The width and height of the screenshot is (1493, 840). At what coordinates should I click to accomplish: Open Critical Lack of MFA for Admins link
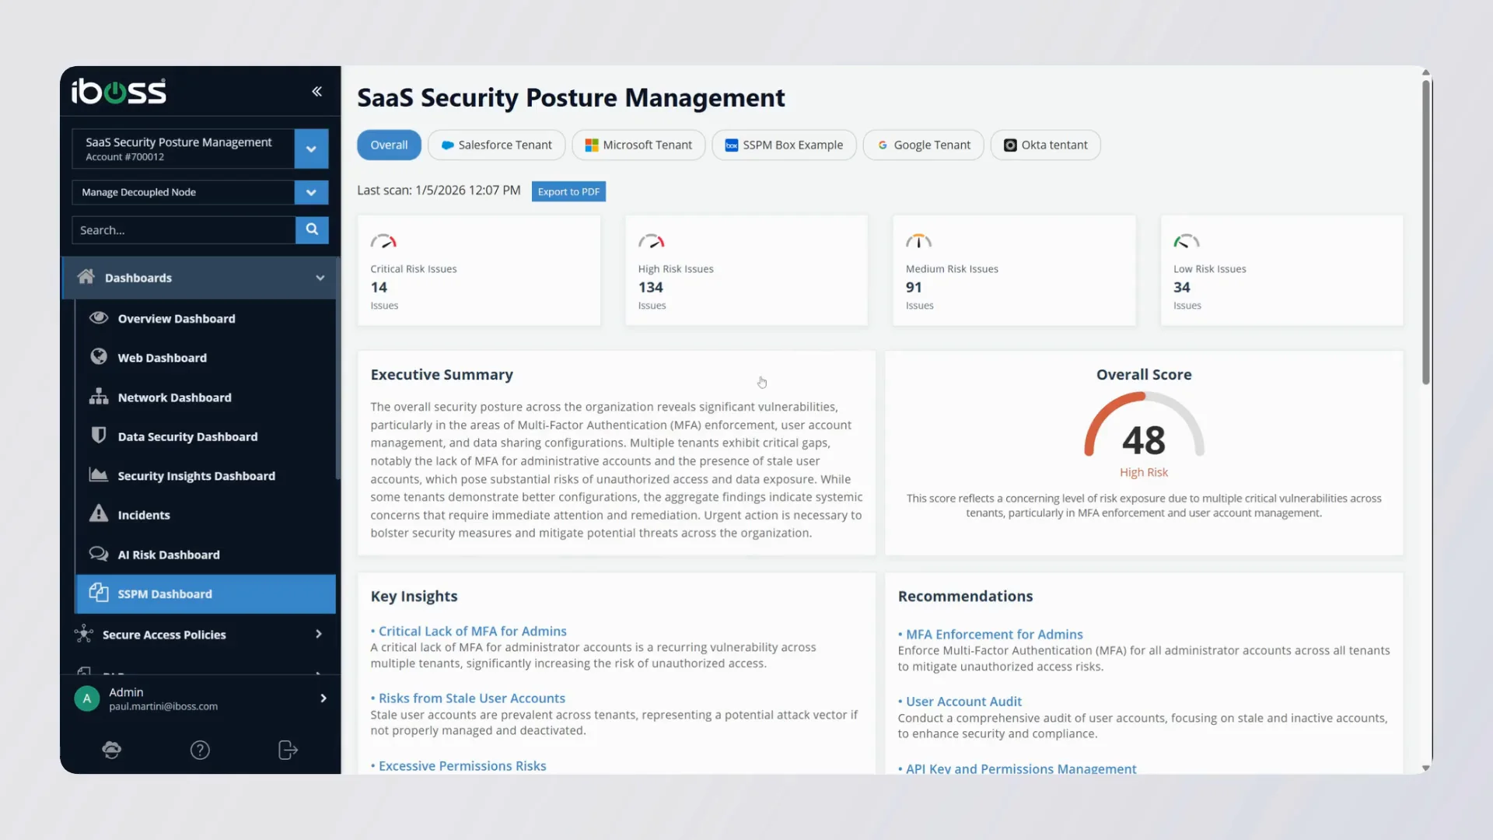tap(472, 631)
